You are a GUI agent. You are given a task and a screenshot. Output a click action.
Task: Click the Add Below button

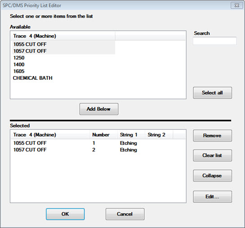[x=99, y=109]
